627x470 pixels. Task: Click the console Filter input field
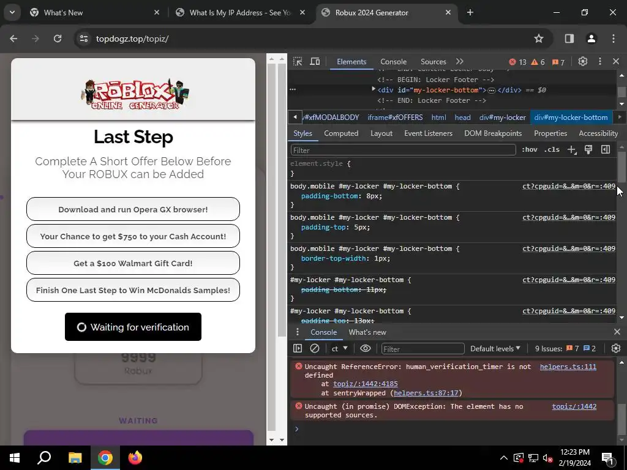(x=422, y=349)
